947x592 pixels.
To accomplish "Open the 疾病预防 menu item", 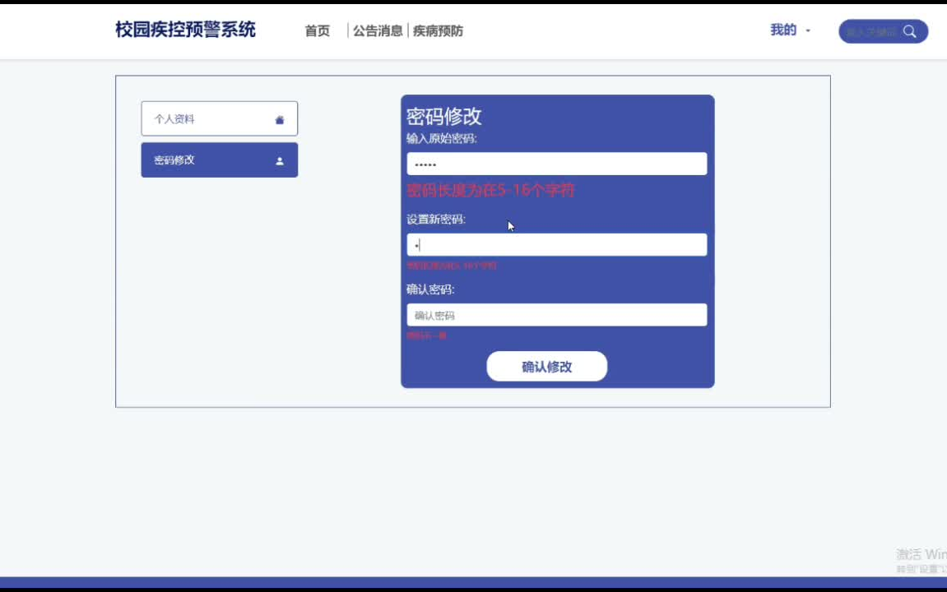I will pos(439,30).
